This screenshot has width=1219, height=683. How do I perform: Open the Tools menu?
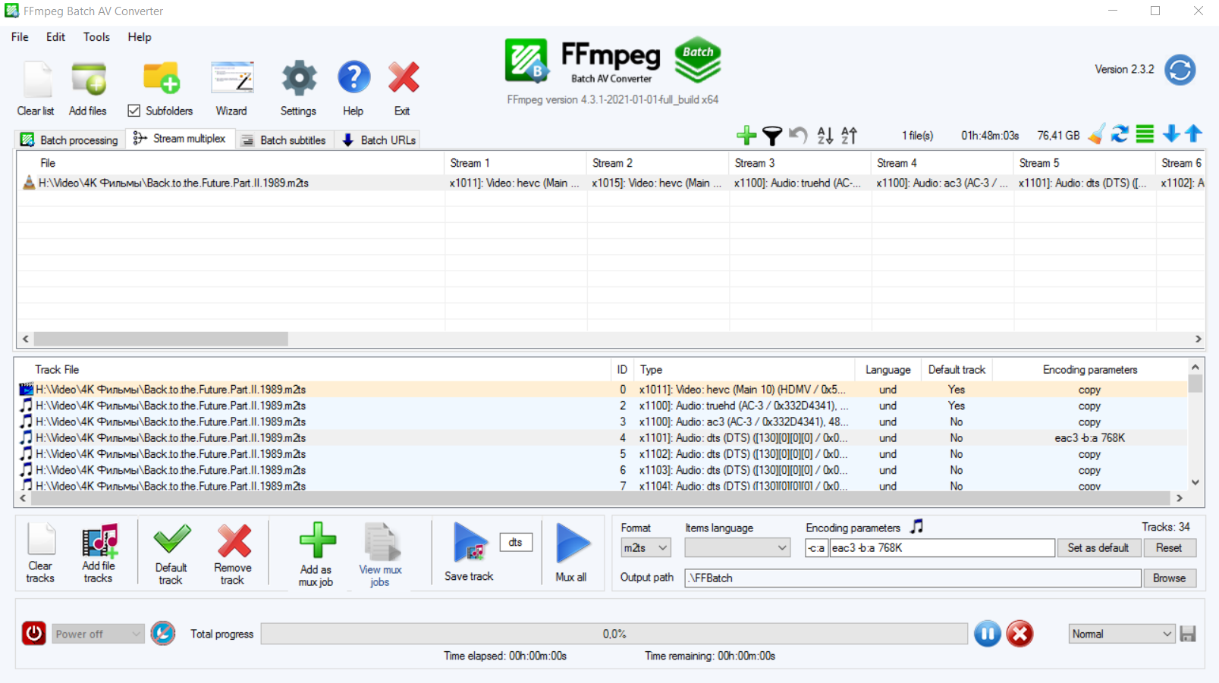[96, 37]
